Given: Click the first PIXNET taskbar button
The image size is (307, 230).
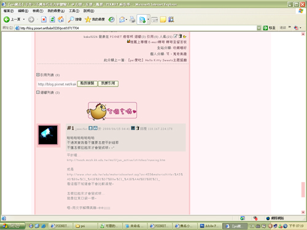Looking at the screenshot, I should click(61, 226).
